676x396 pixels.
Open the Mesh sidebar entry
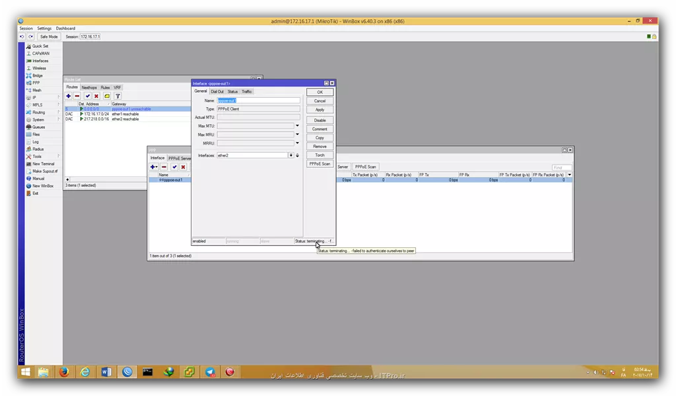[37, 91]
